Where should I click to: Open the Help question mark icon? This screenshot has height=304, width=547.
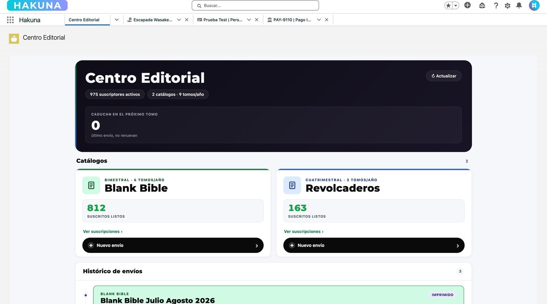pos(496,5)
